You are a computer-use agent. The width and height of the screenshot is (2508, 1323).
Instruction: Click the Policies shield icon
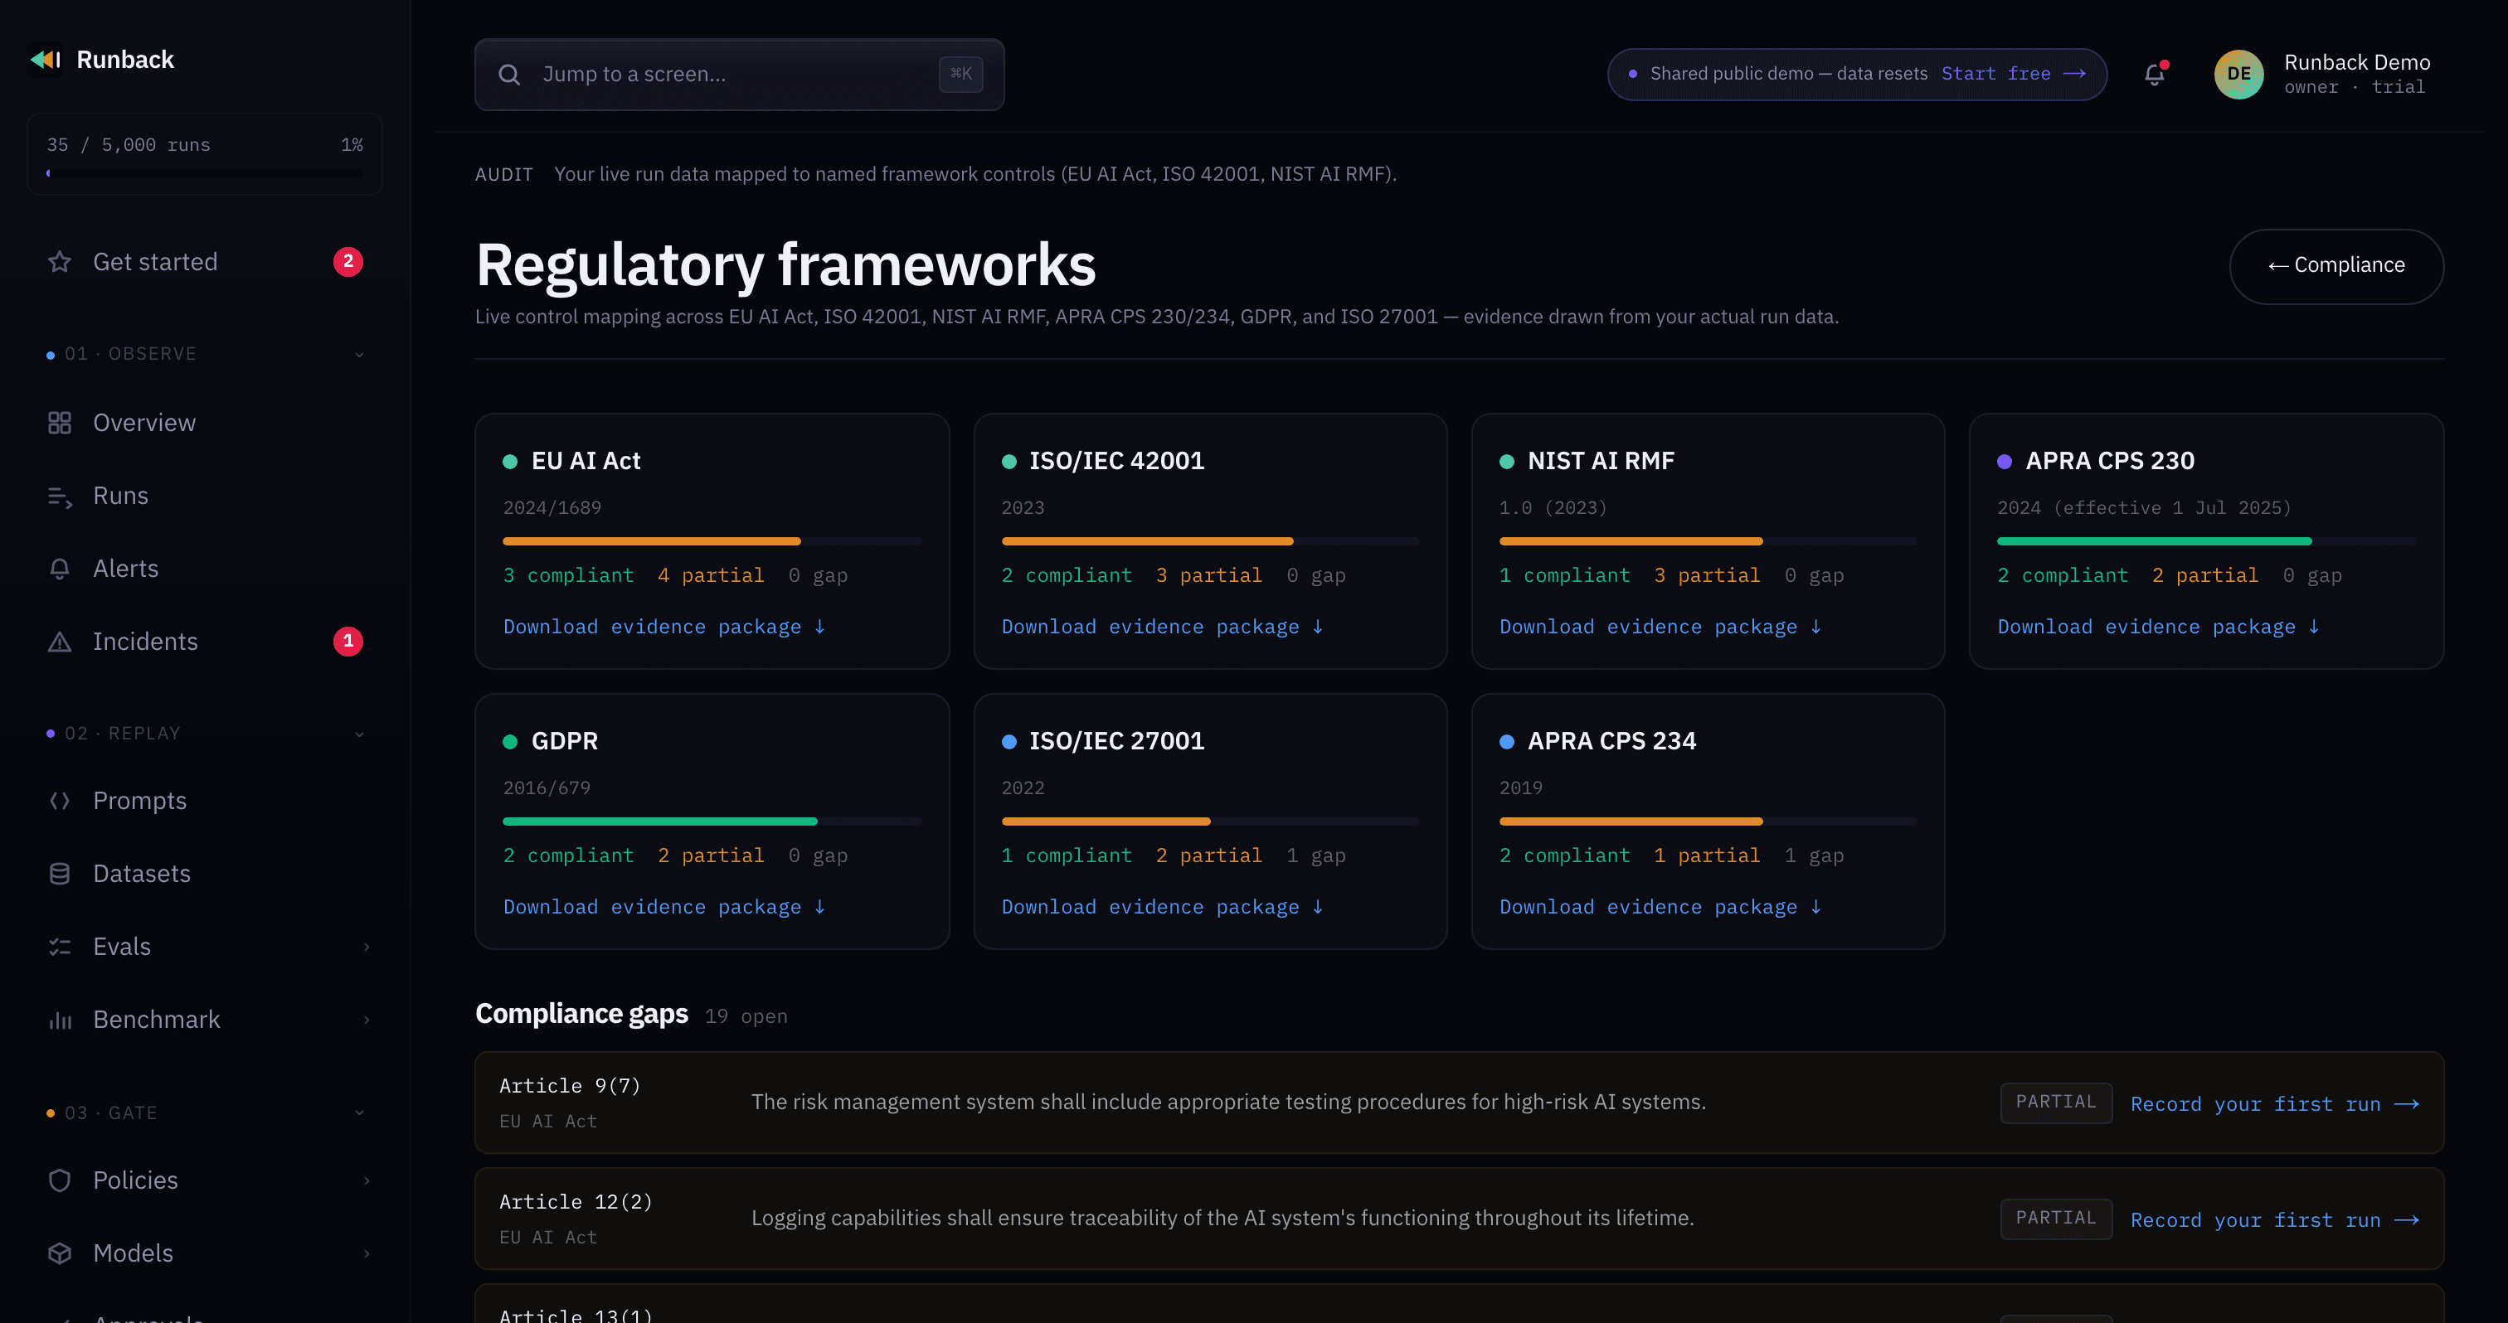point(60,1180)
